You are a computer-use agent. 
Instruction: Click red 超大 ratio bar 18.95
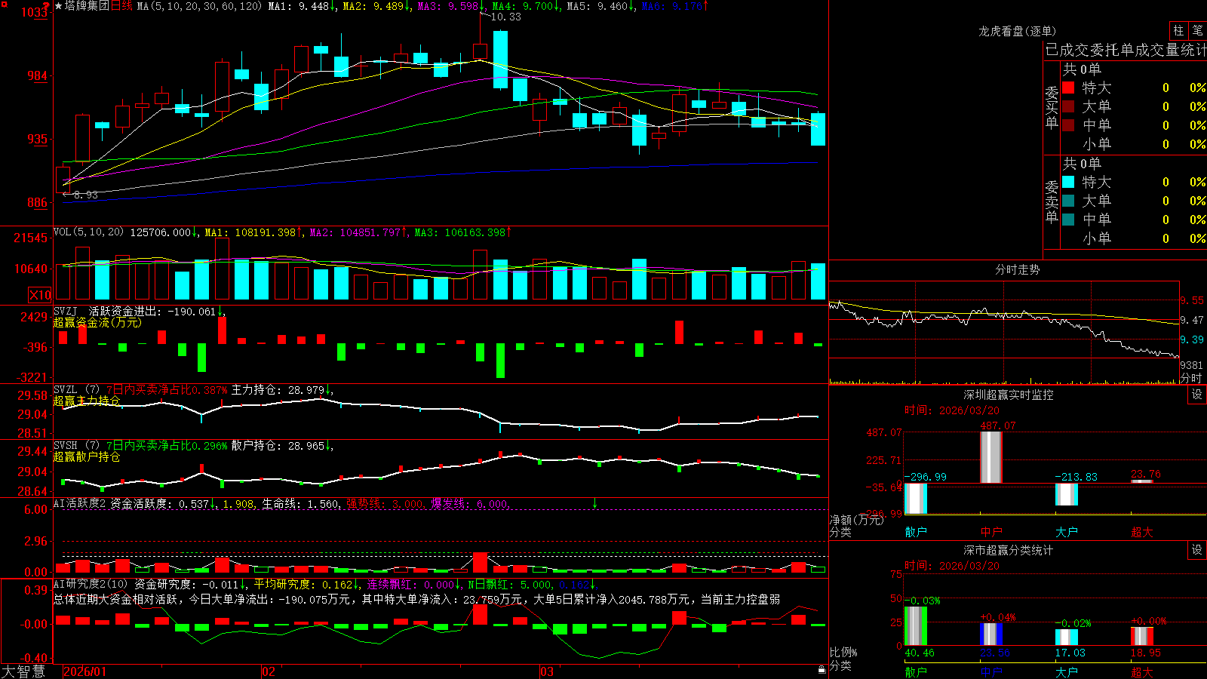[x=1142, y=636]
